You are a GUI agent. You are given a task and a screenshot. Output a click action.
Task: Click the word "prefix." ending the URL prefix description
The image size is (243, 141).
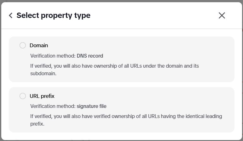click(37, 124)
